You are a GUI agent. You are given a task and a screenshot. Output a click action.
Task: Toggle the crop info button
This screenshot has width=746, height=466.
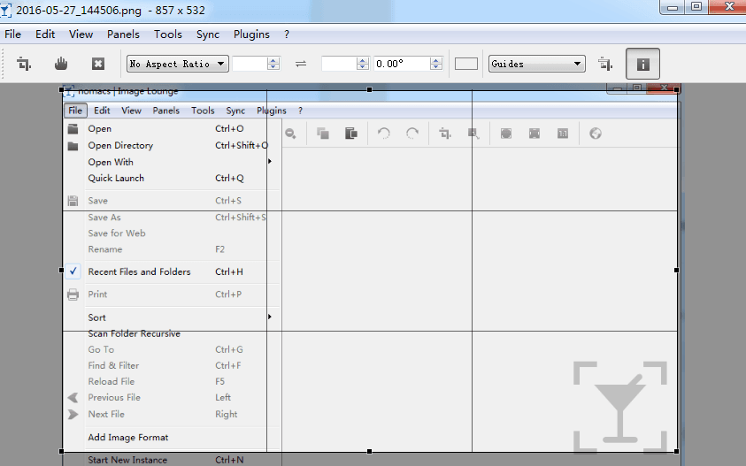coord(642,64)
